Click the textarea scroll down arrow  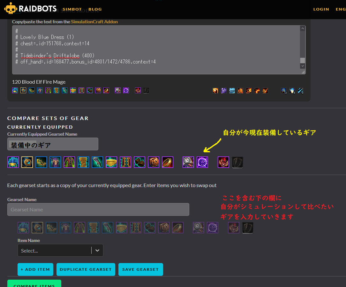coord(303,66)
